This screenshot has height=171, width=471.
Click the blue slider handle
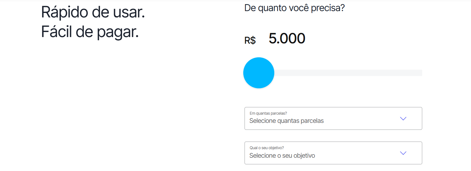(x=258, y=73)
